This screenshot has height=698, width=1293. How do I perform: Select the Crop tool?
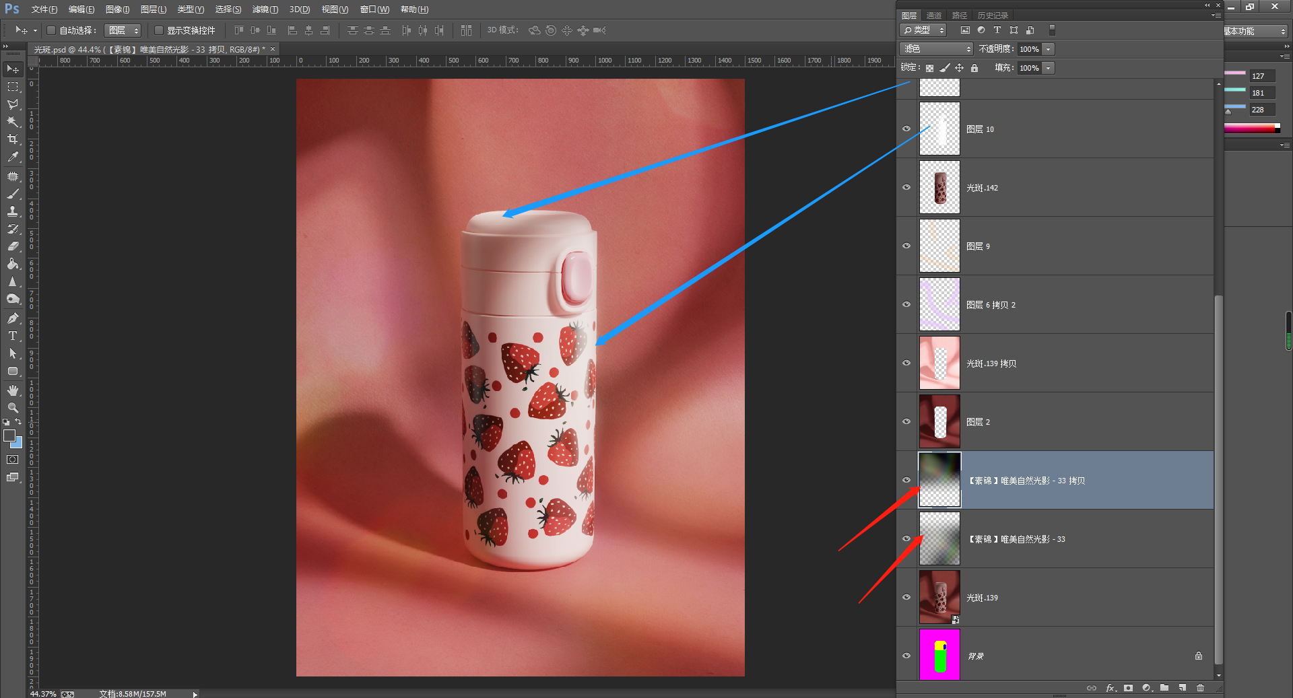coord(12,139)
